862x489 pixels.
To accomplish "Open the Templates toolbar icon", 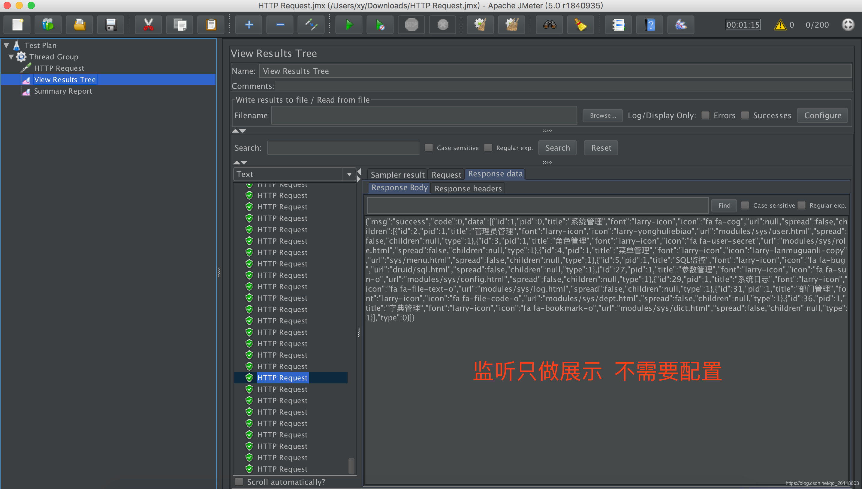I will (48, 25).
